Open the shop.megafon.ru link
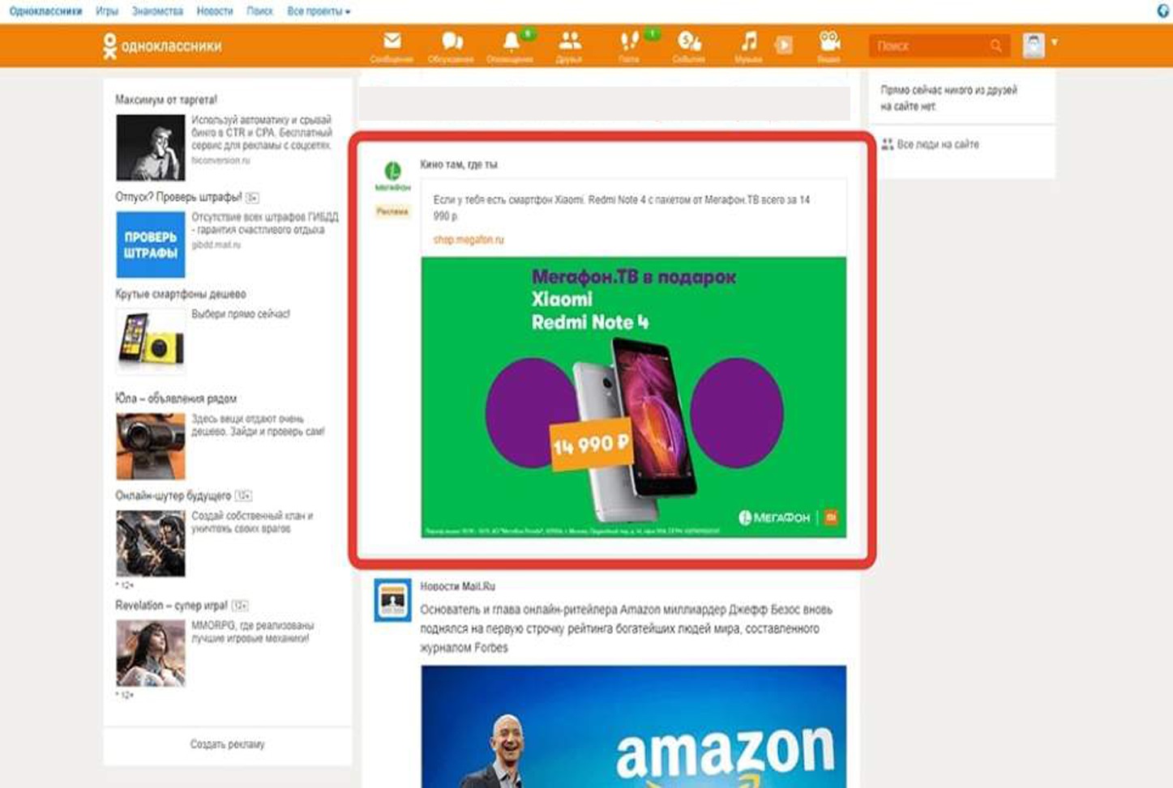The height and width of the screenshot is (788, 1173). point(469,240)
